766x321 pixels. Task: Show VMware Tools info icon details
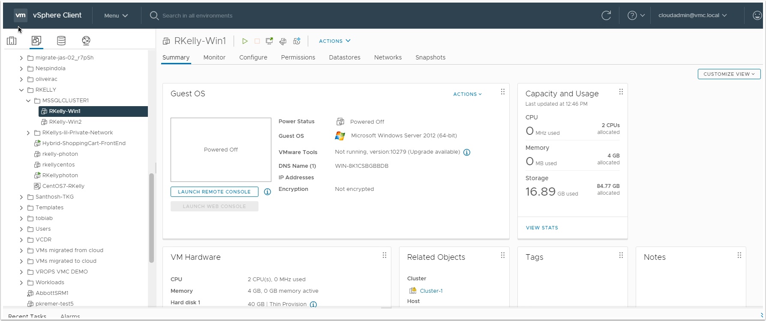(467, 152)
